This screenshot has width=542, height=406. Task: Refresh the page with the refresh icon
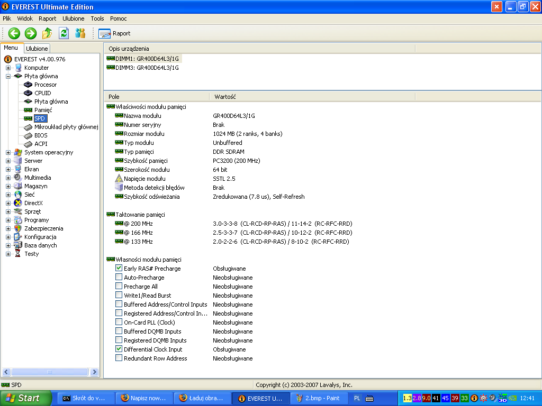[64, 33]
